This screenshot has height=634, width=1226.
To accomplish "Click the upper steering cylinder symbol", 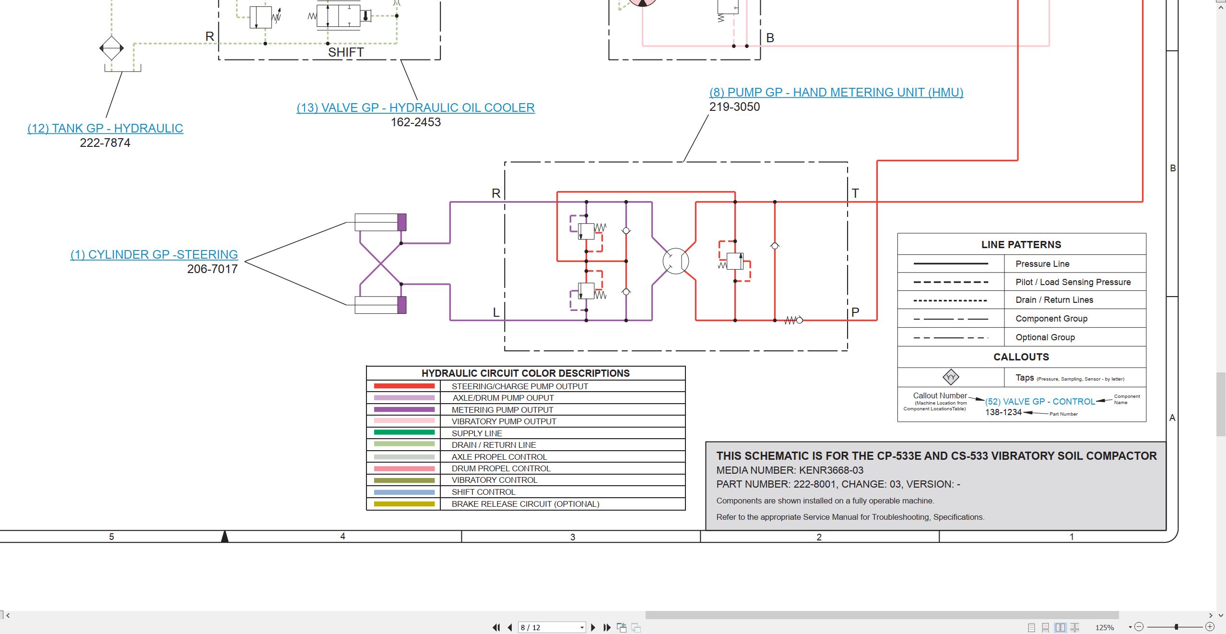I will 380,222.
